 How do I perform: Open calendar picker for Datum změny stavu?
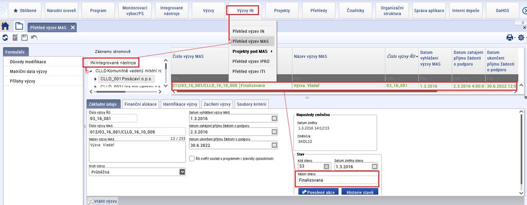(x=375, y=166)
